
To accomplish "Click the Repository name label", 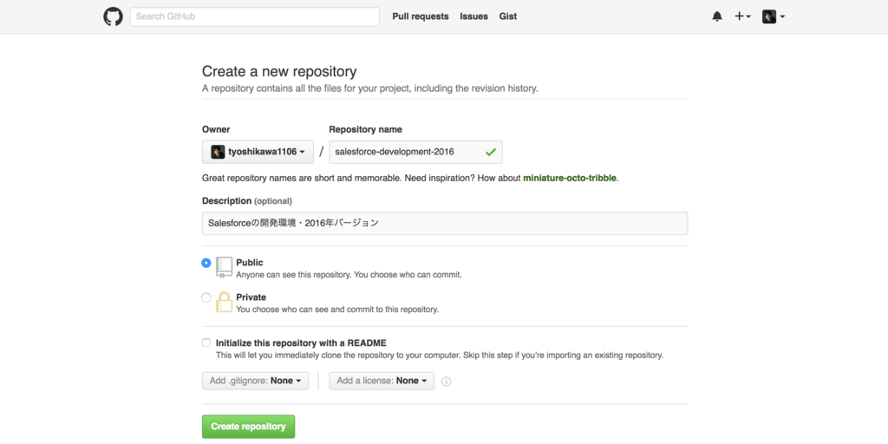I will pos(365,129).
